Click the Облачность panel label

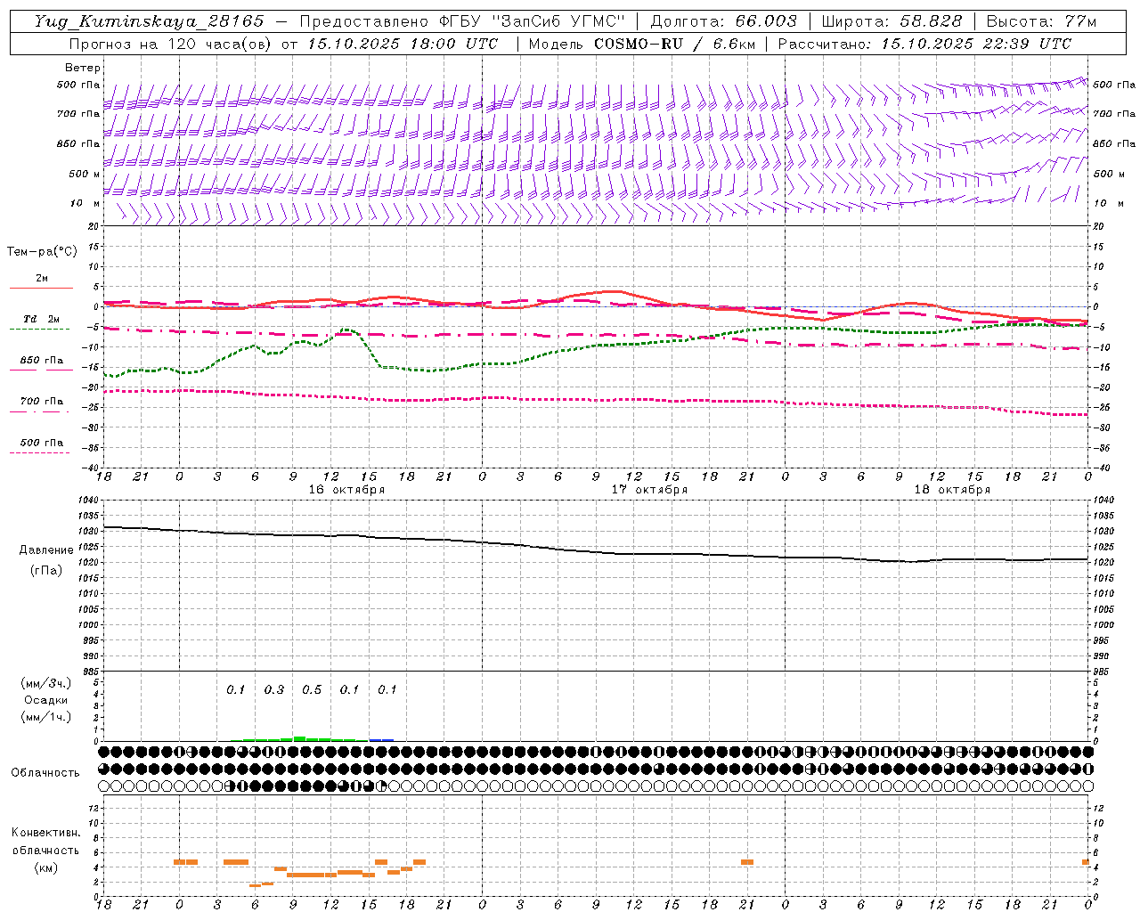click(45, 772)
